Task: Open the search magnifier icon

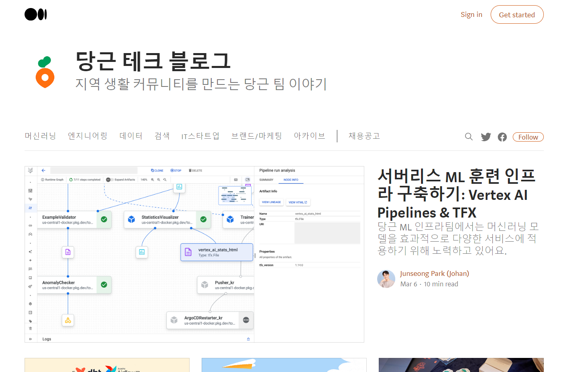Action: [469, 137]
